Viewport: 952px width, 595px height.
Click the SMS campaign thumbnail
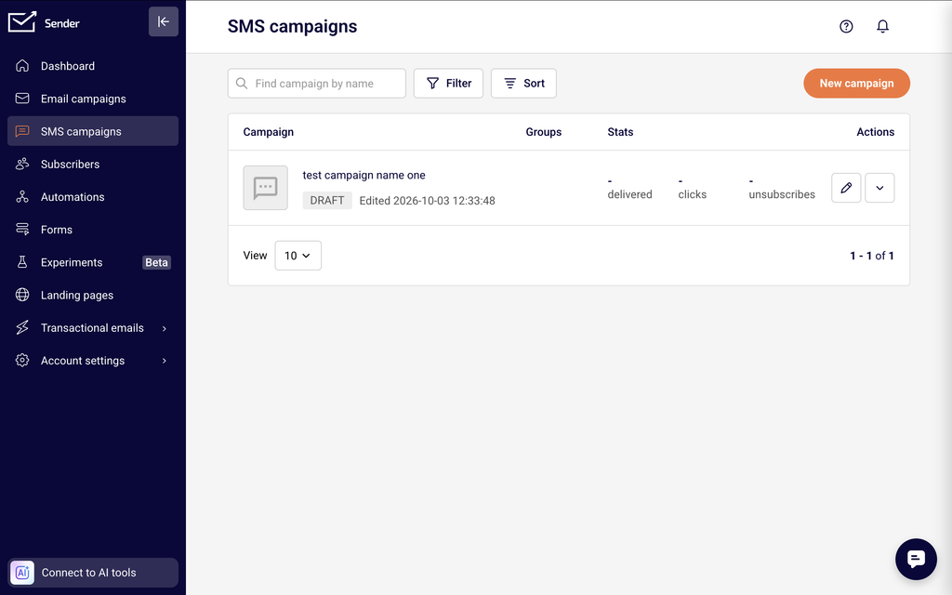coord(265,188)
